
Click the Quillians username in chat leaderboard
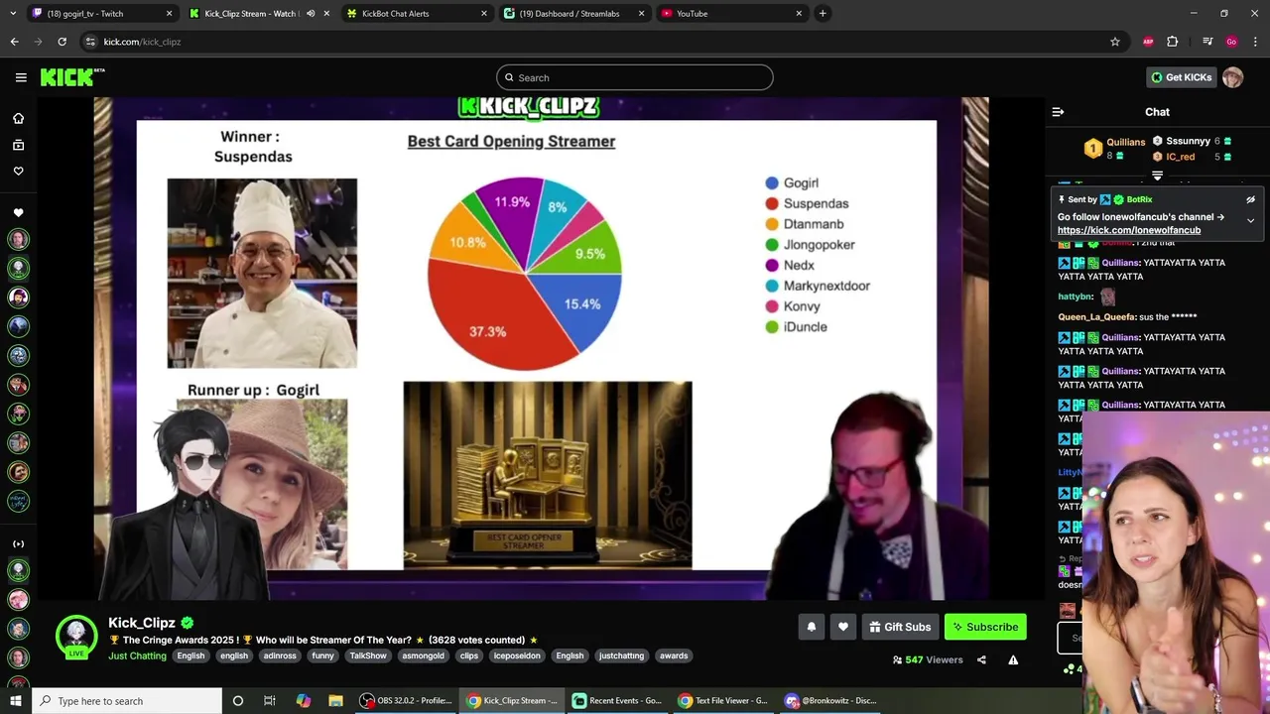click(1125, 142)
